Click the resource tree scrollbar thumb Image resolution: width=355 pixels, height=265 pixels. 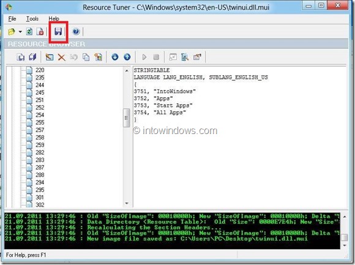coord(127,118)
